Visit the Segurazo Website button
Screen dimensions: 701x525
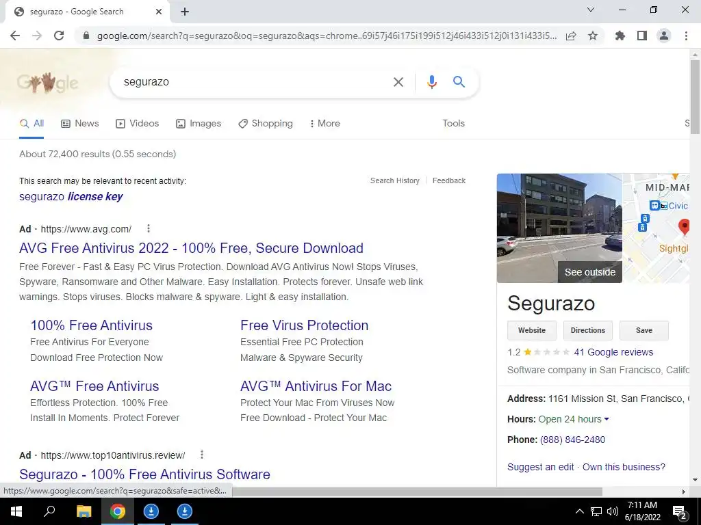pyautogui.click(x=531, y=330)
